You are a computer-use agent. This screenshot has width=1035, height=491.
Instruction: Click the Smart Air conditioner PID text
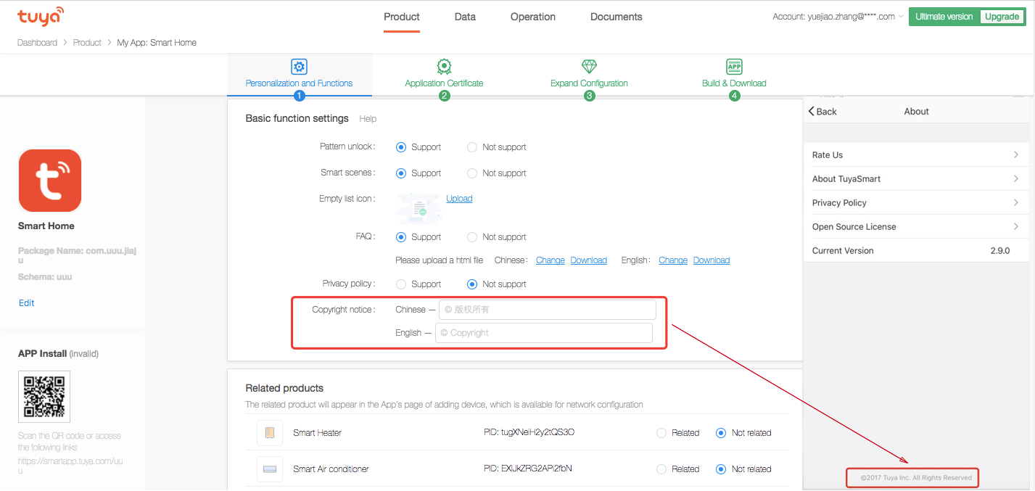pyautogui.click(x=527, y=469)
